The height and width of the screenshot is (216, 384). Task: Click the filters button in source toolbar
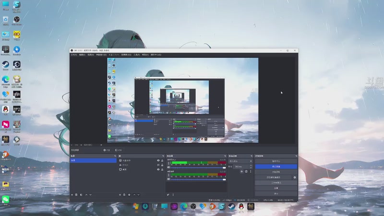tap(119, 150)
